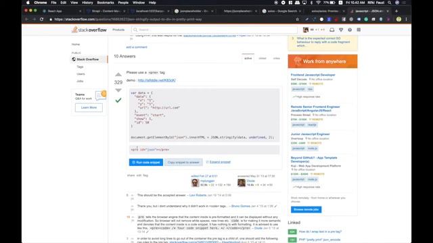This screenshot has height=243, width=433.
Task: Open the Bookmarks menu
Action: point(106,3)
